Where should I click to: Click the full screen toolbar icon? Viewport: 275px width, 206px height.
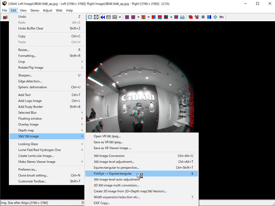click(96, 17)
